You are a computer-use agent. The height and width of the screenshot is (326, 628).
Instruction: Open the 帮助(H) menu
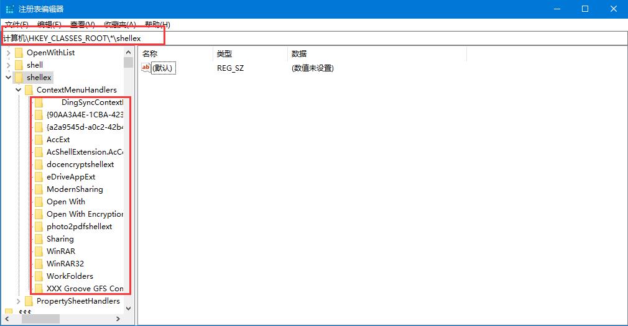[157, 25]
